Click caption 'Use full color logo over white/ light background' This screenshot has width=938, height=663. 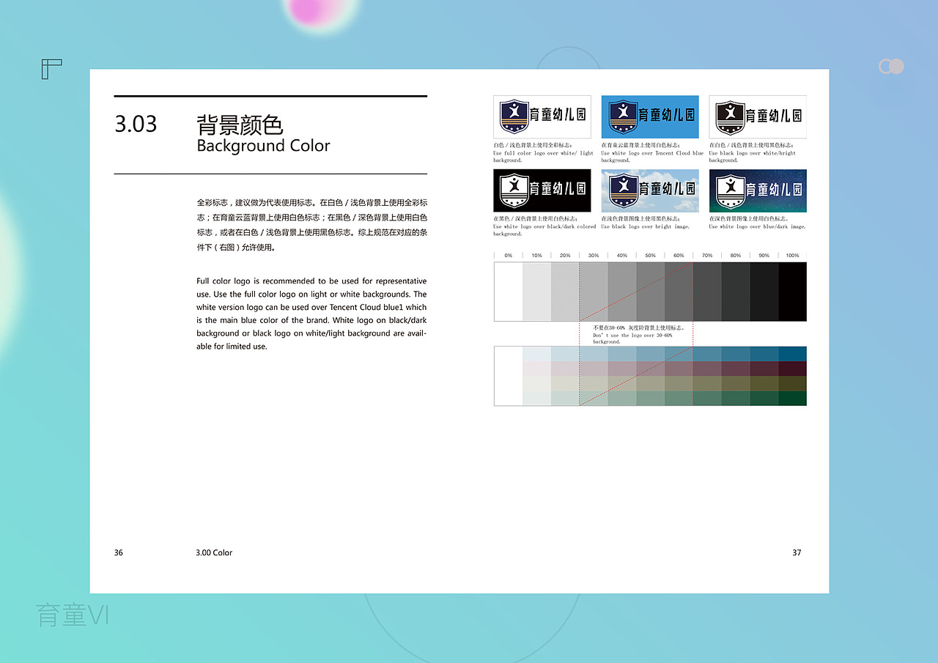click(543, 156)
